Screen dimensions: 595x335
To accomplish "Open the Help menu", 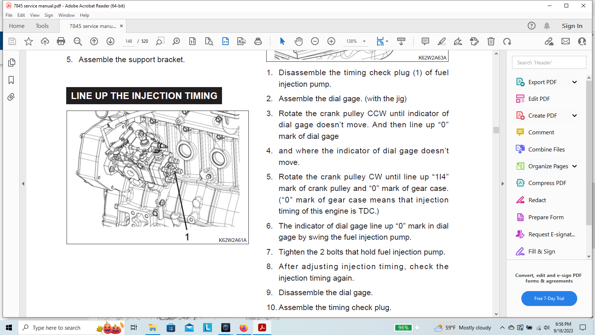I will click(x=84, y=15).
